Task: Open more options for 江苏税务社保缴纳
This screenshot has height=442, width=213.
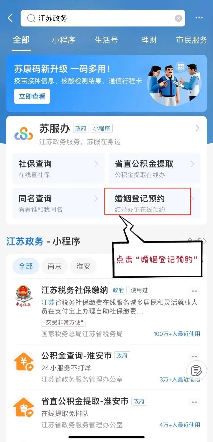Action: coord(194,291)
